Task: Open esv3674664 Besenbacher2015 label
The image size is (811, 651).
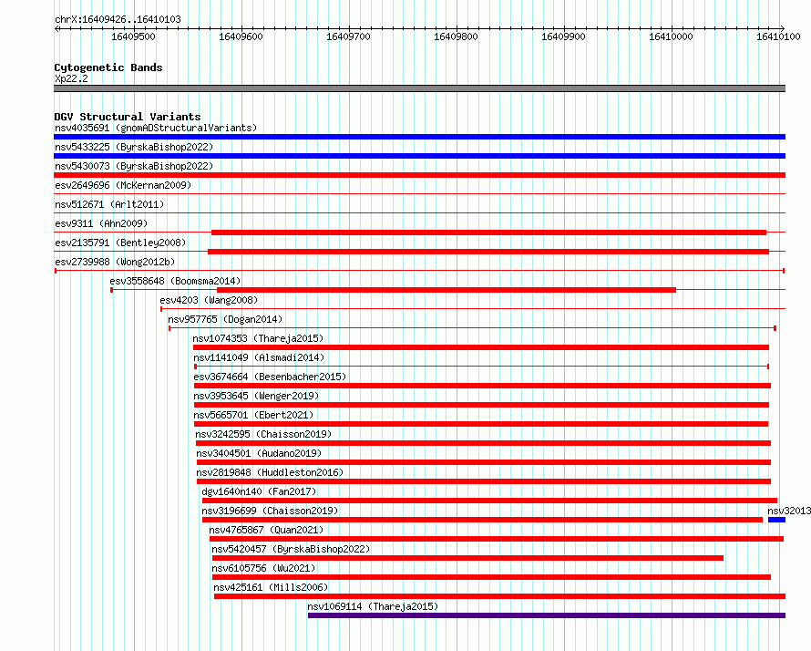Action: [270, 377]
